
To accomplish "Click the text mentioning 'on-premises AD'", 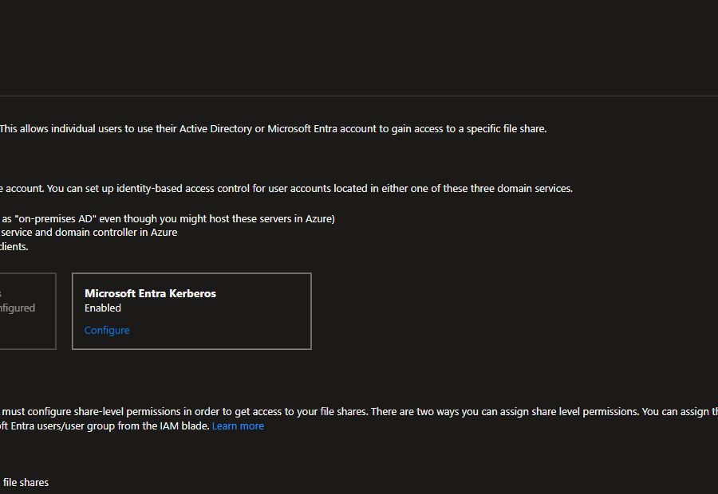I will tap(168, 218).
